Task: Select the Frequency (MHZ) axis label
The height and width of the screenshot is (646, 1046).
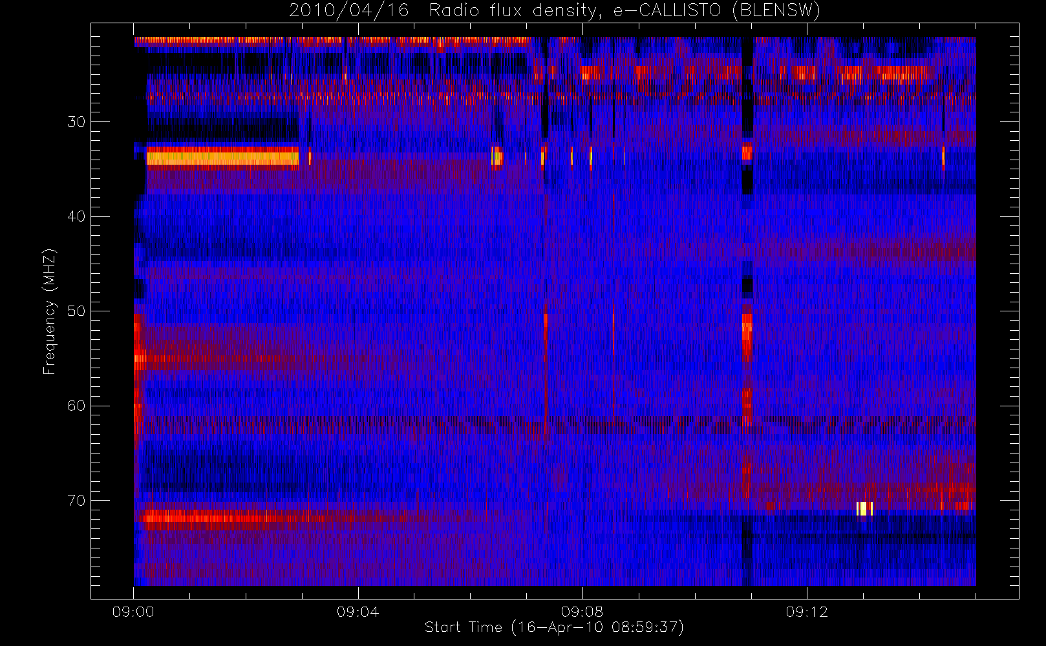Action: tap(49, 311)
